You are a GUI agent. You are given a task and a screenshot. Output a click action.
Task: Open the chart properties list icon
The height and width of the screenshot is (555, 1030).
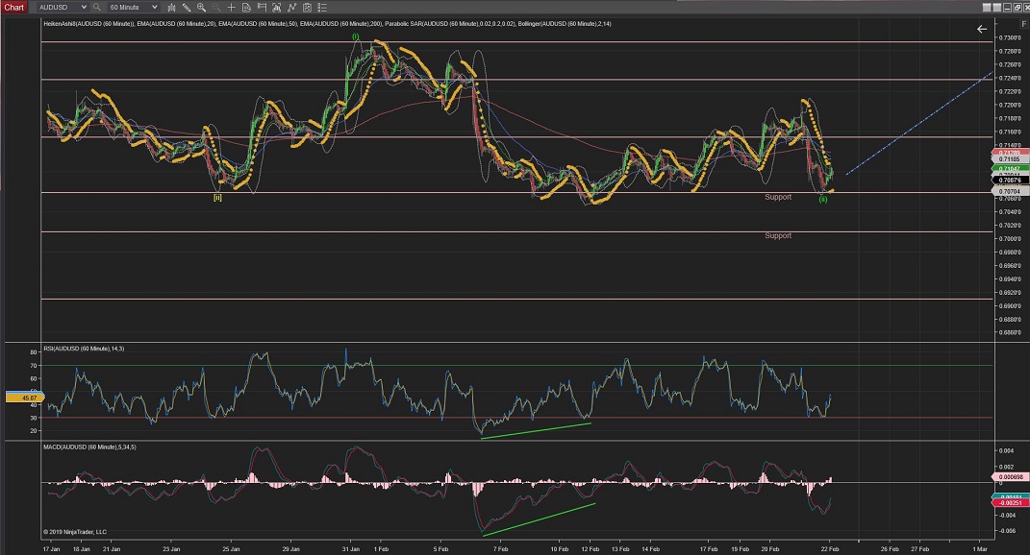point(321,7)
